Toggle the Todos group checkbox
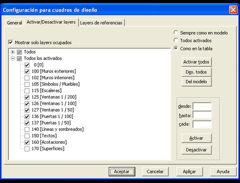 click(x=19, y=52)
